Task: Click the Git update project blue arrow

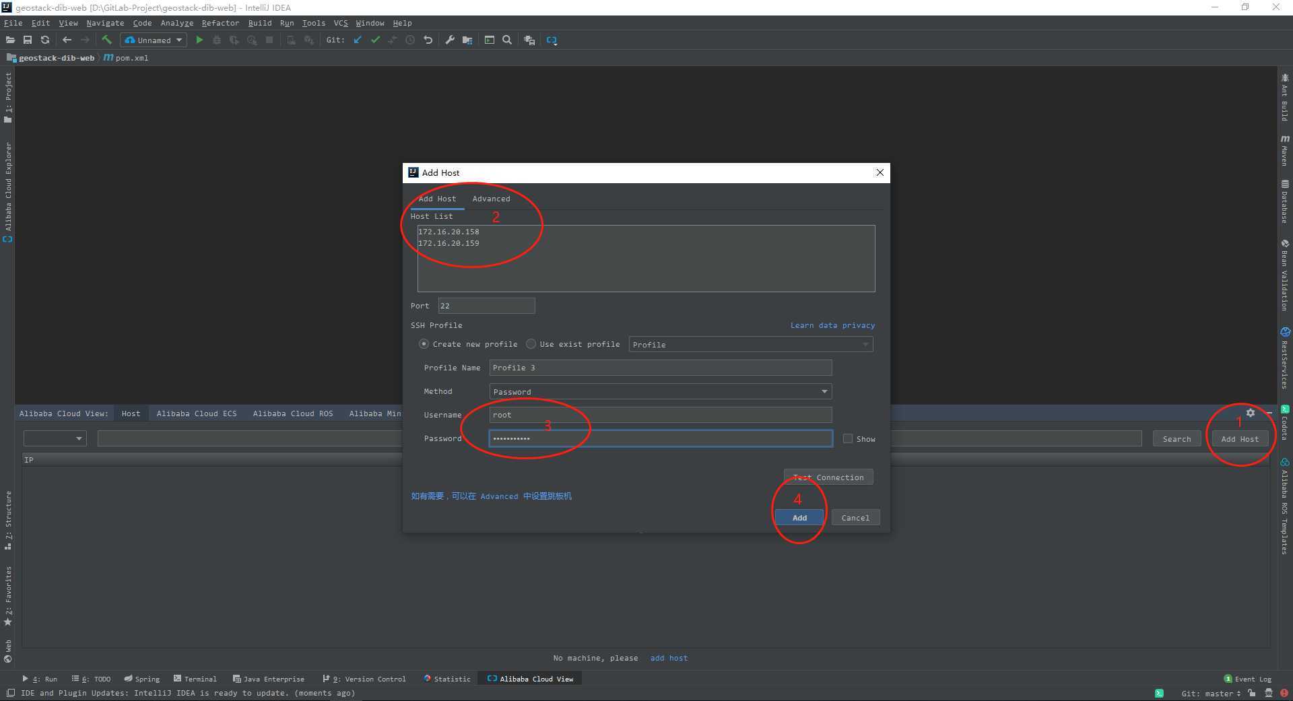Action: point(358,40)
